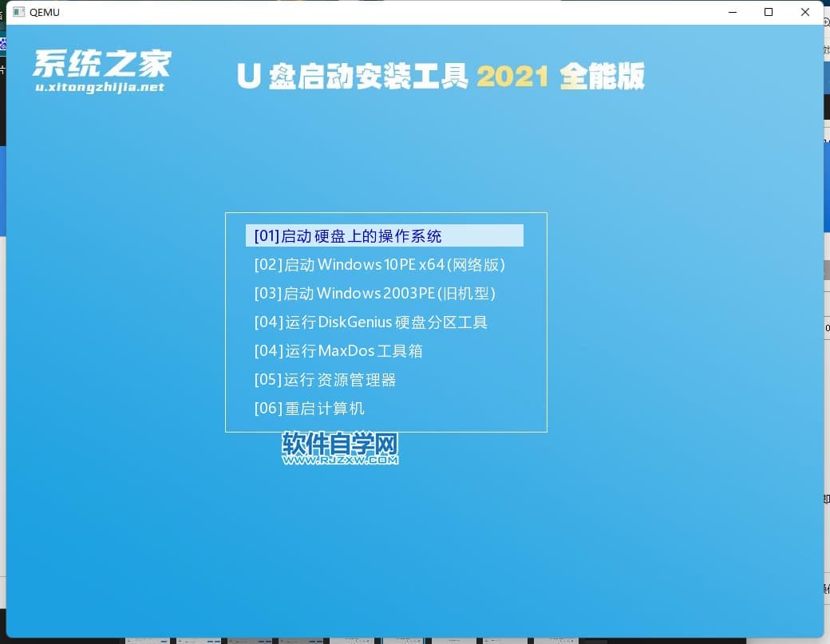Click the yellow 2021 text in heading

click(513, 77)
